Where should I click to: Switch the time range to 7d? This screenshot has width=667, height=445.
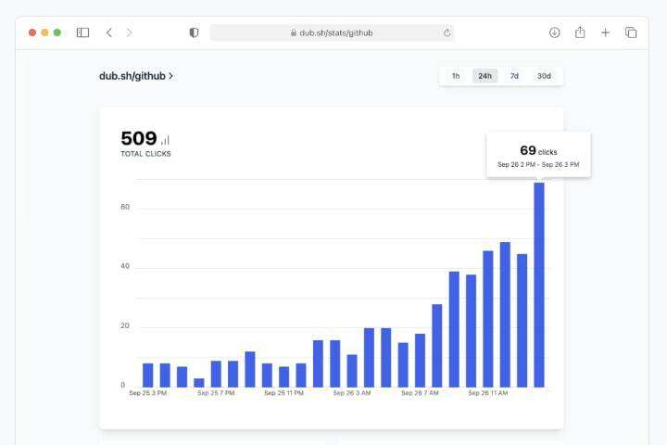514,76
